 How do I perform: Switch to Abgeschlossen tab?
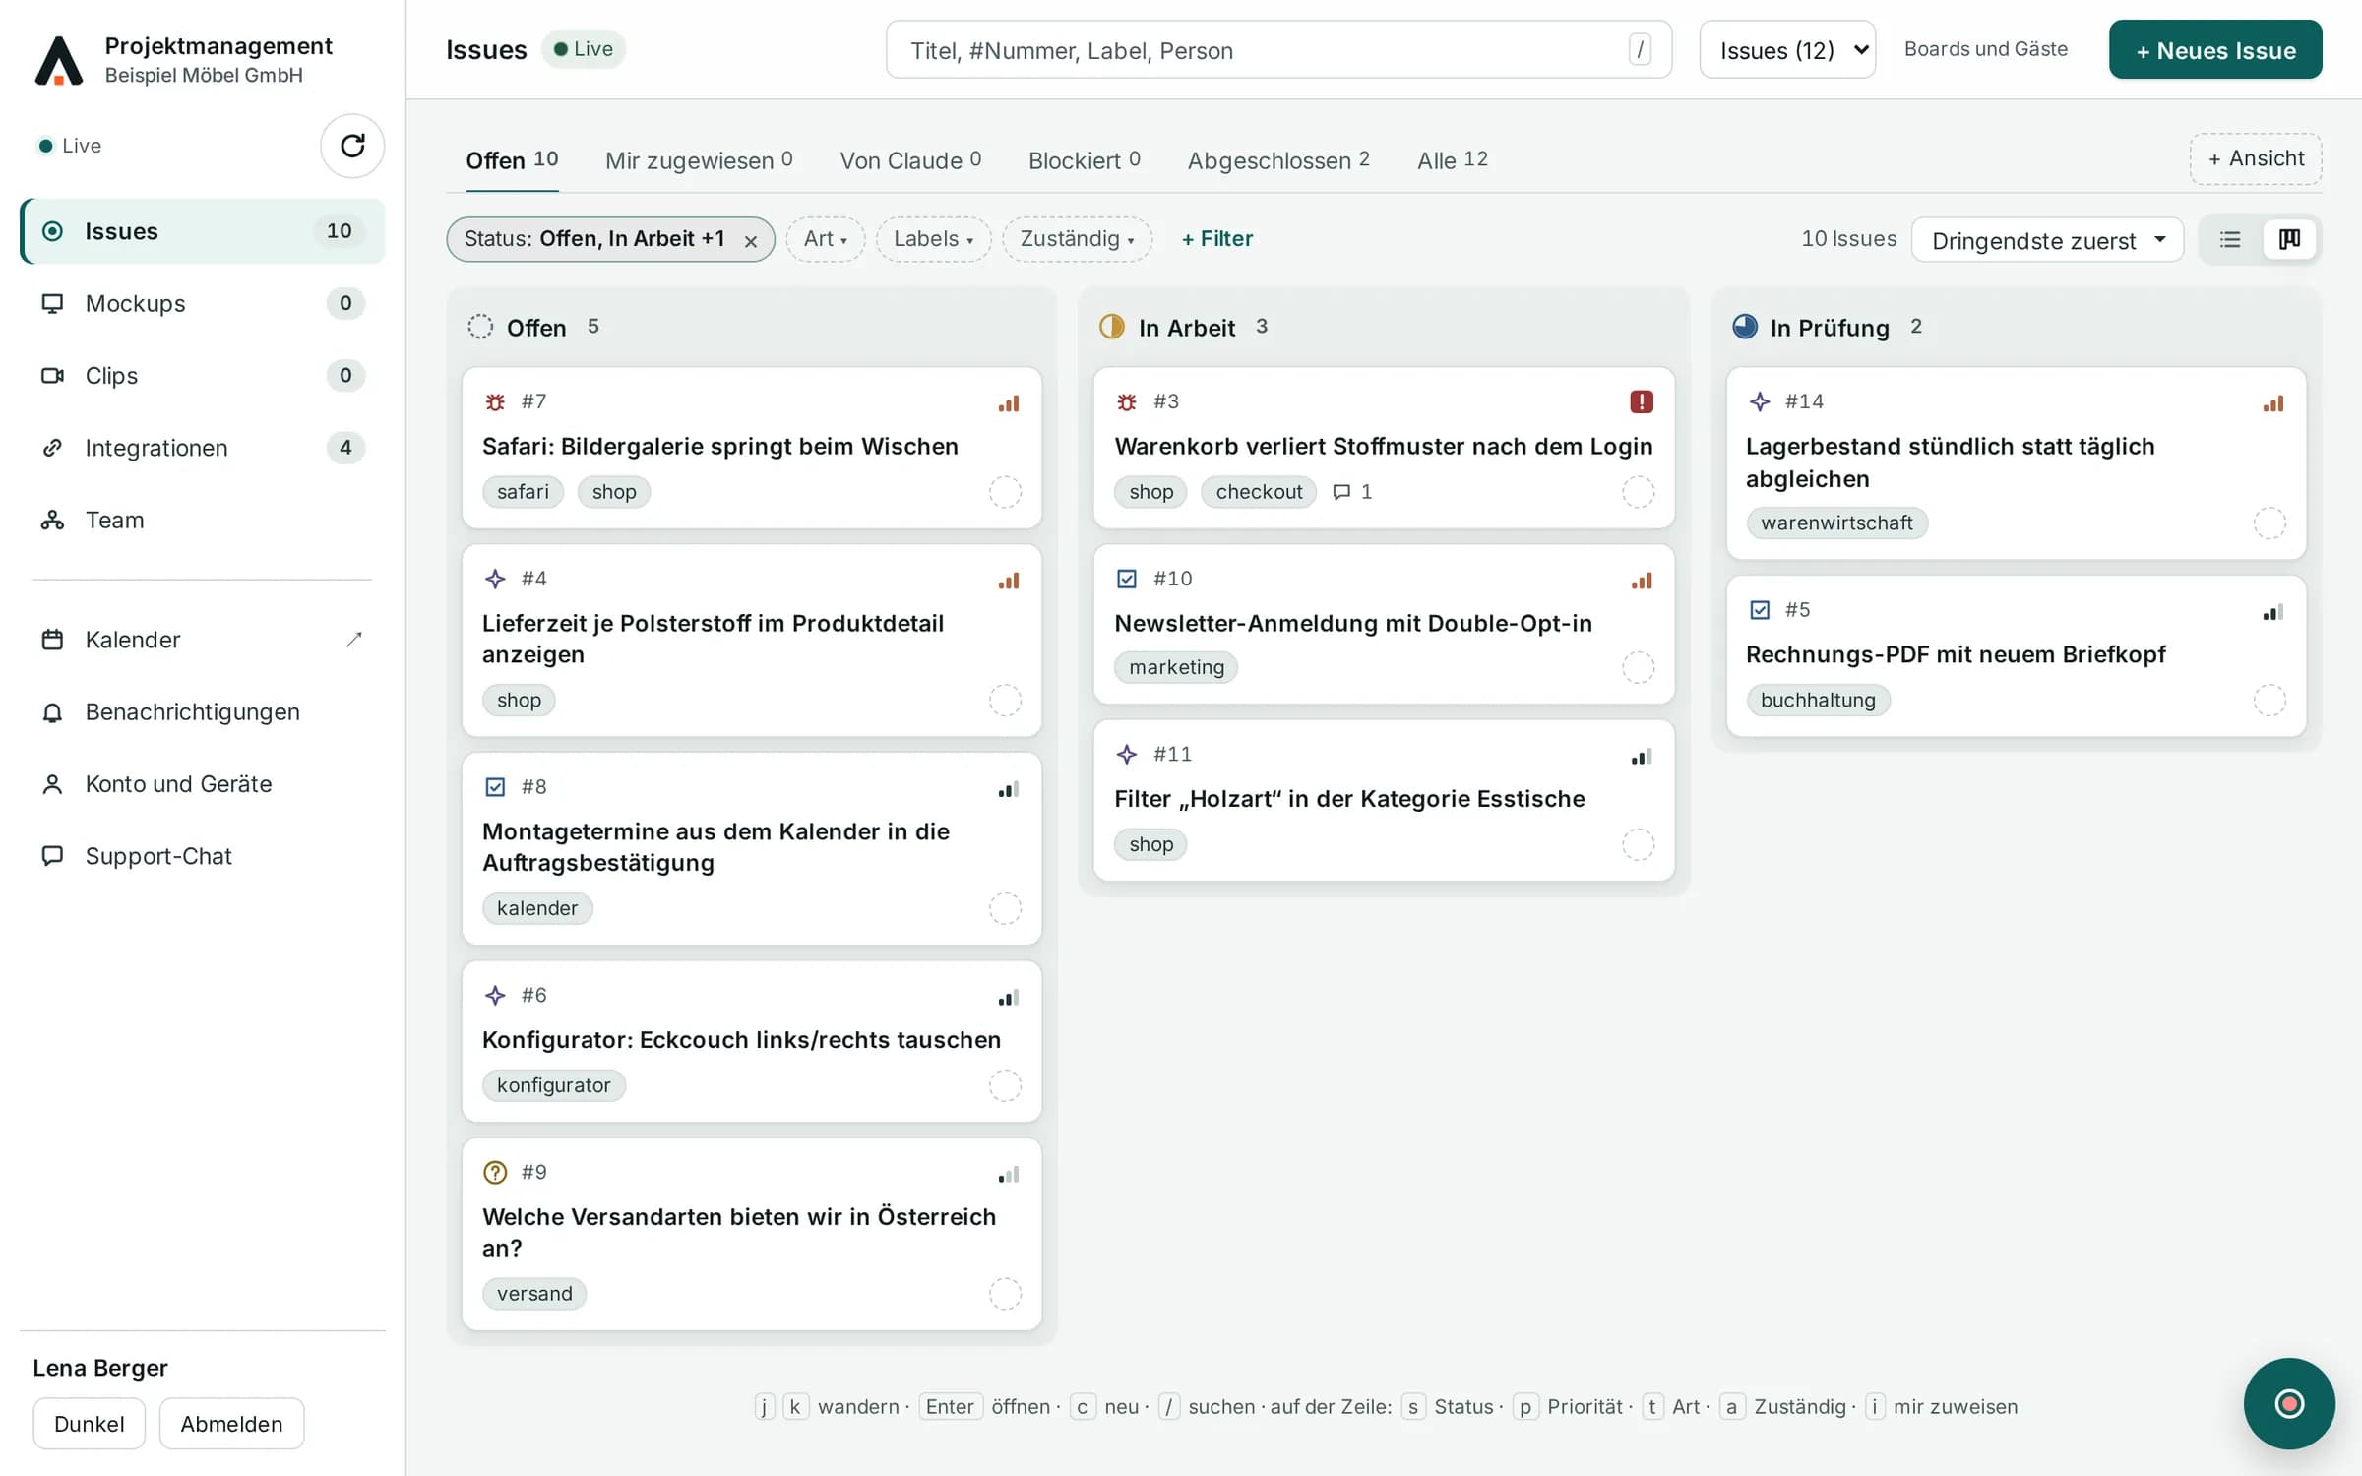[1278, 160]
